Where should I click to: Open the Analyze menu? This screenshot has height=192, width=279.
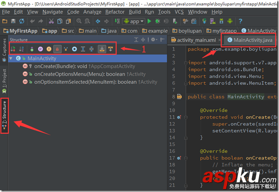(93, 12)
